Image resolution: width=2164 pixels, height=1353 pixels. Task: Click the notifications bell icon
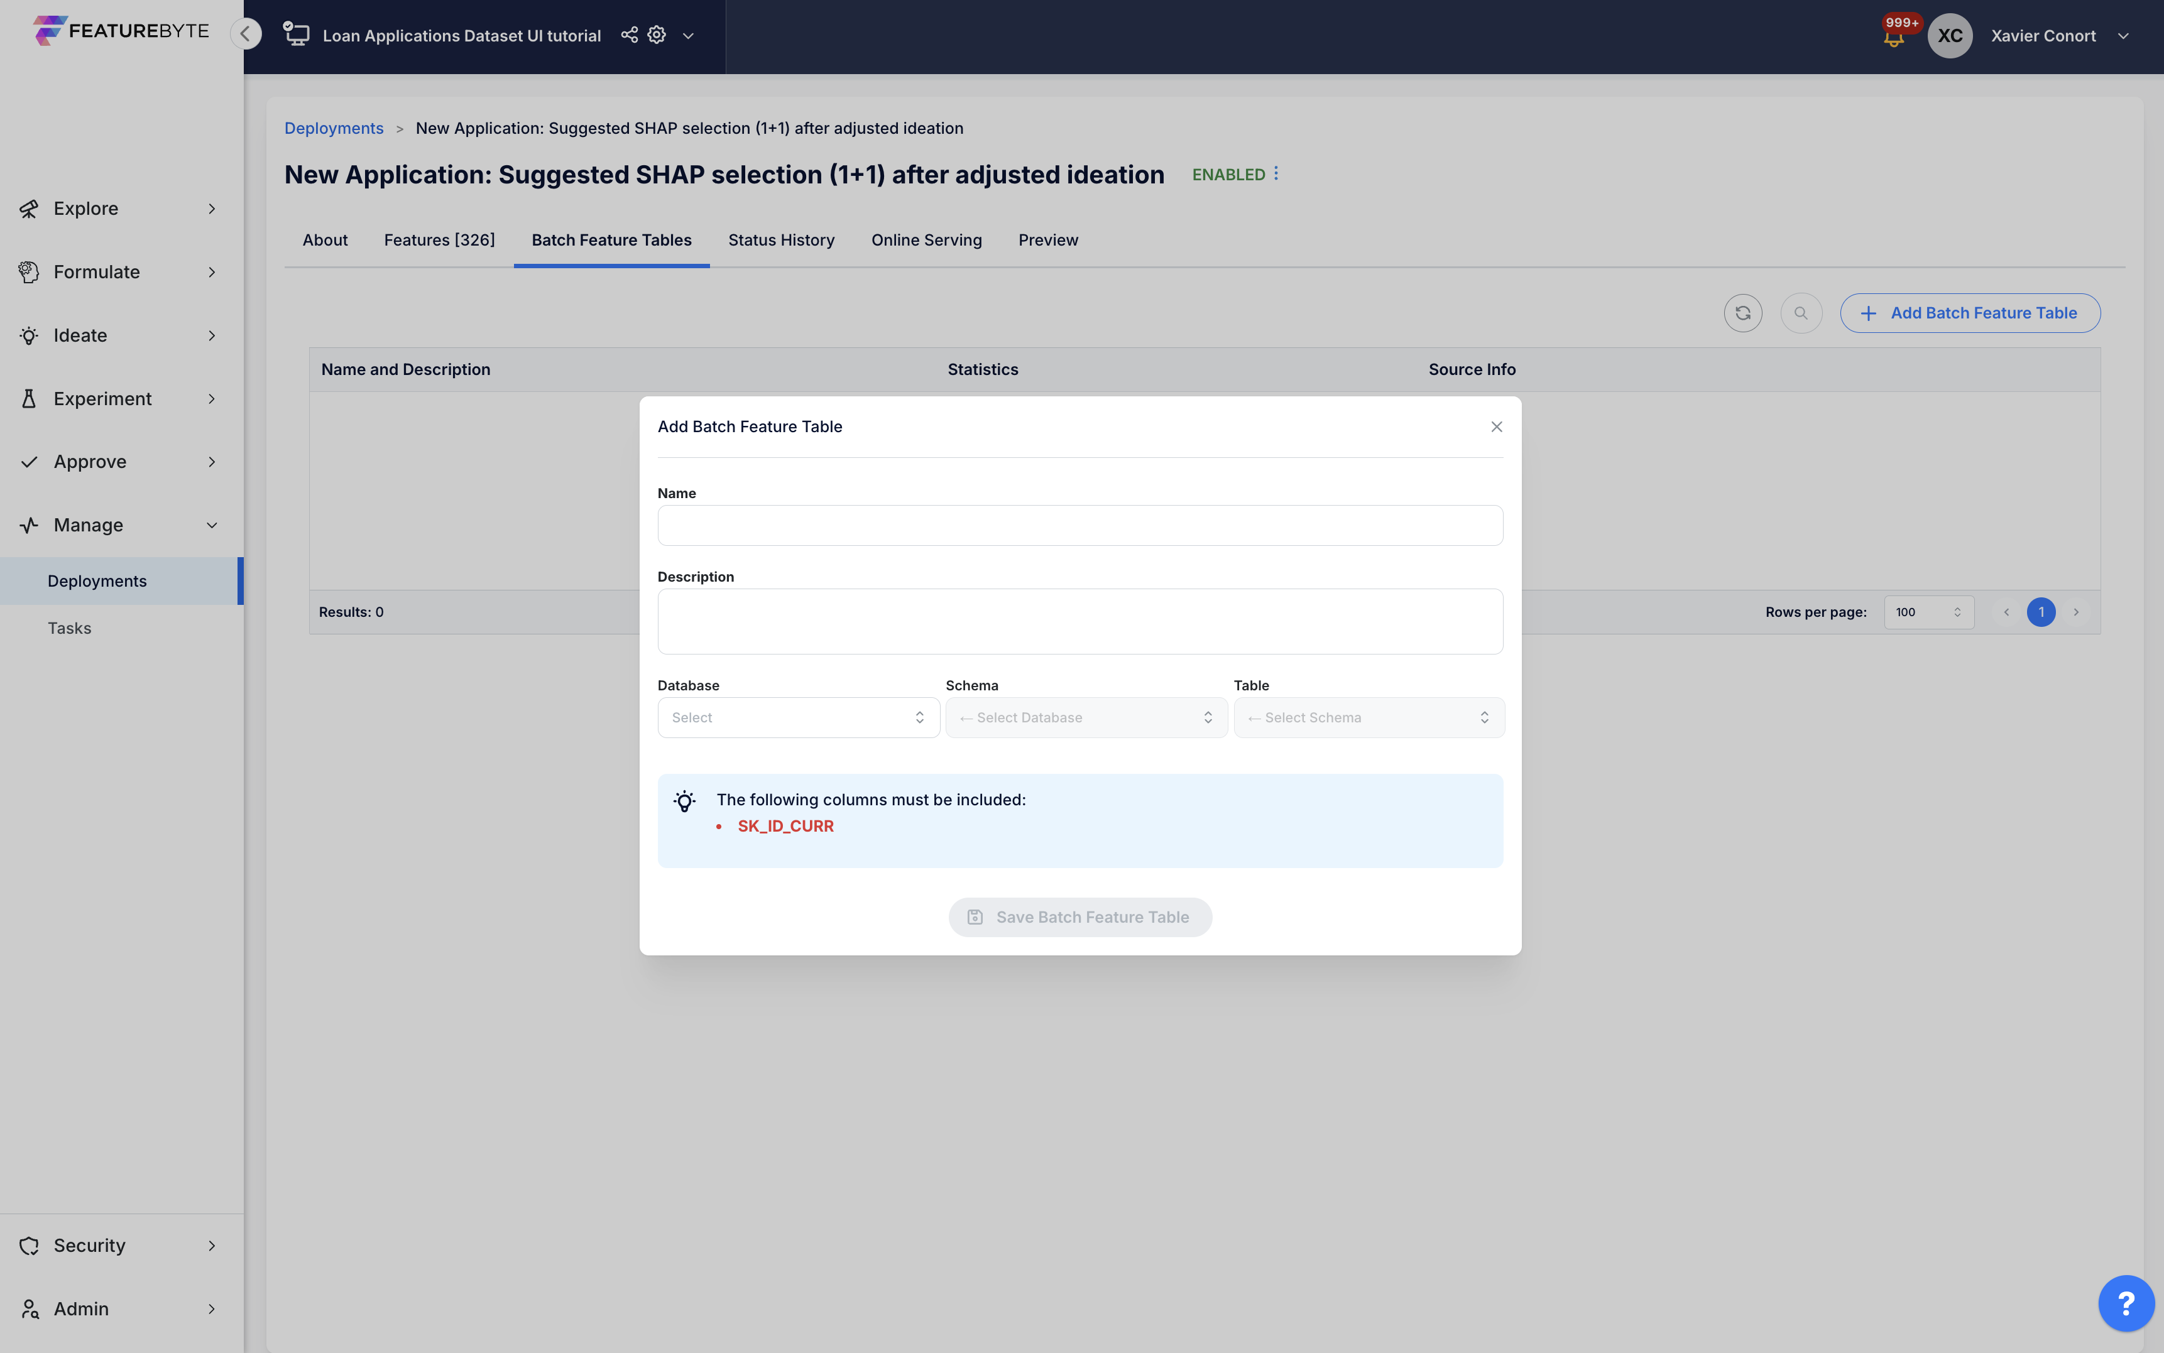click(1893, 38)
